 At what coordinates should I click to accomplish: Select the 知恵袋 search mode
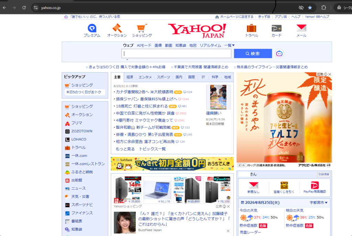[181, 45]
